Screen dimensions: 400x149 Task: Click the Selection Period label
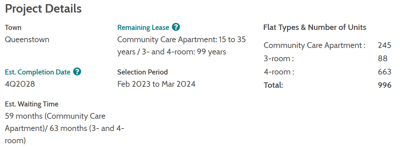tap(142, 72)
